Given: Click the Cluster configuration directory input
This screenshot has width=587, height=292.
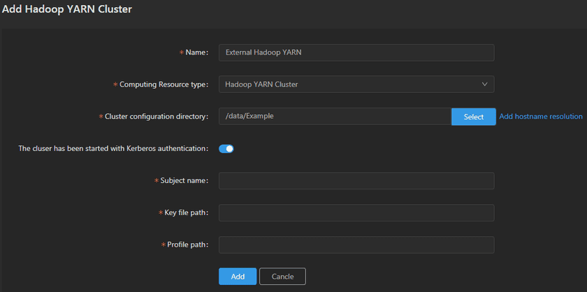Looking at the screenshot, I should click(335, 117).
